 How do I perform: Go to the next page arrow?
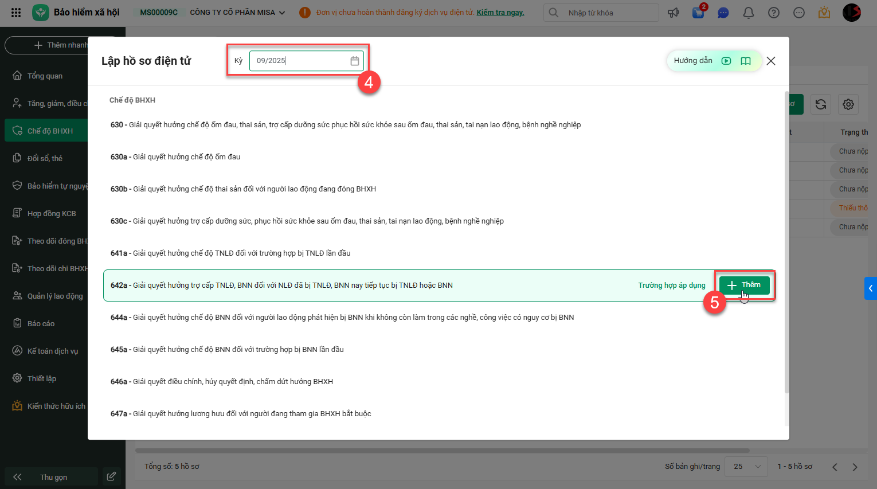[855, 467]
